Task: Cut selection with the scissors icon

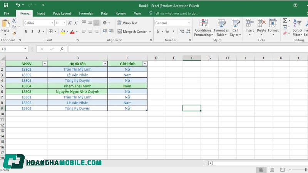Action: [x=14, y=21]
